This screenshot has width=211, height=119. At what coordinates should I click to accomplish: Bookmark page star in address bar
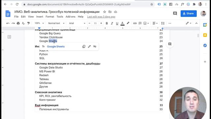pos(152,4)
